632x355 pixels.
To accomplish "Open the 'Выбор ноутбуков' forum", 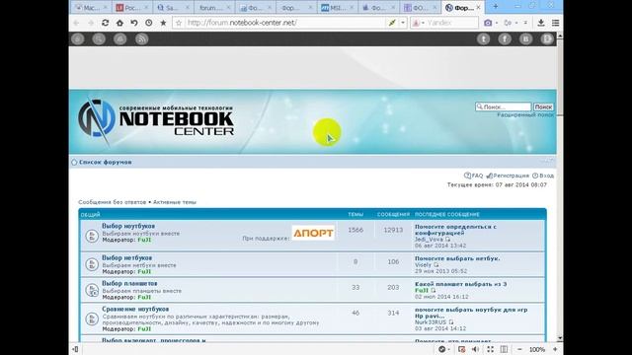I will pos(128,226).
